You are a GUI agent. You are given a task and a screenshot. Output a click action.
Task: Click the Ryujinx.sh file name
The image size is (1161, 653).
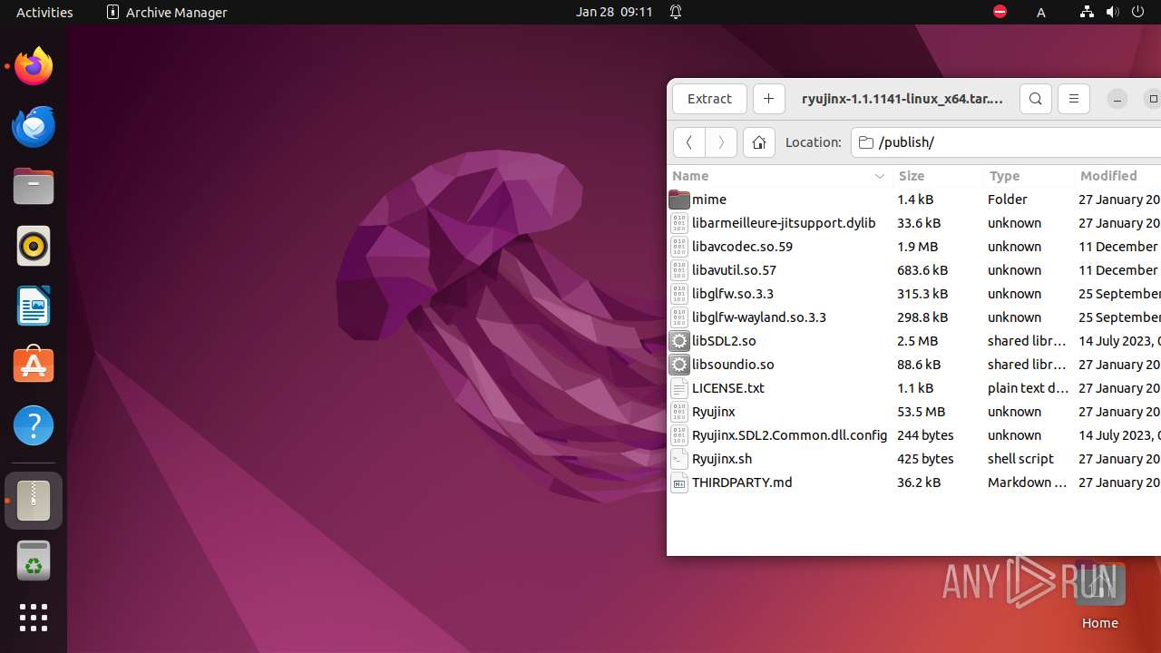click(x=722, y=459)
